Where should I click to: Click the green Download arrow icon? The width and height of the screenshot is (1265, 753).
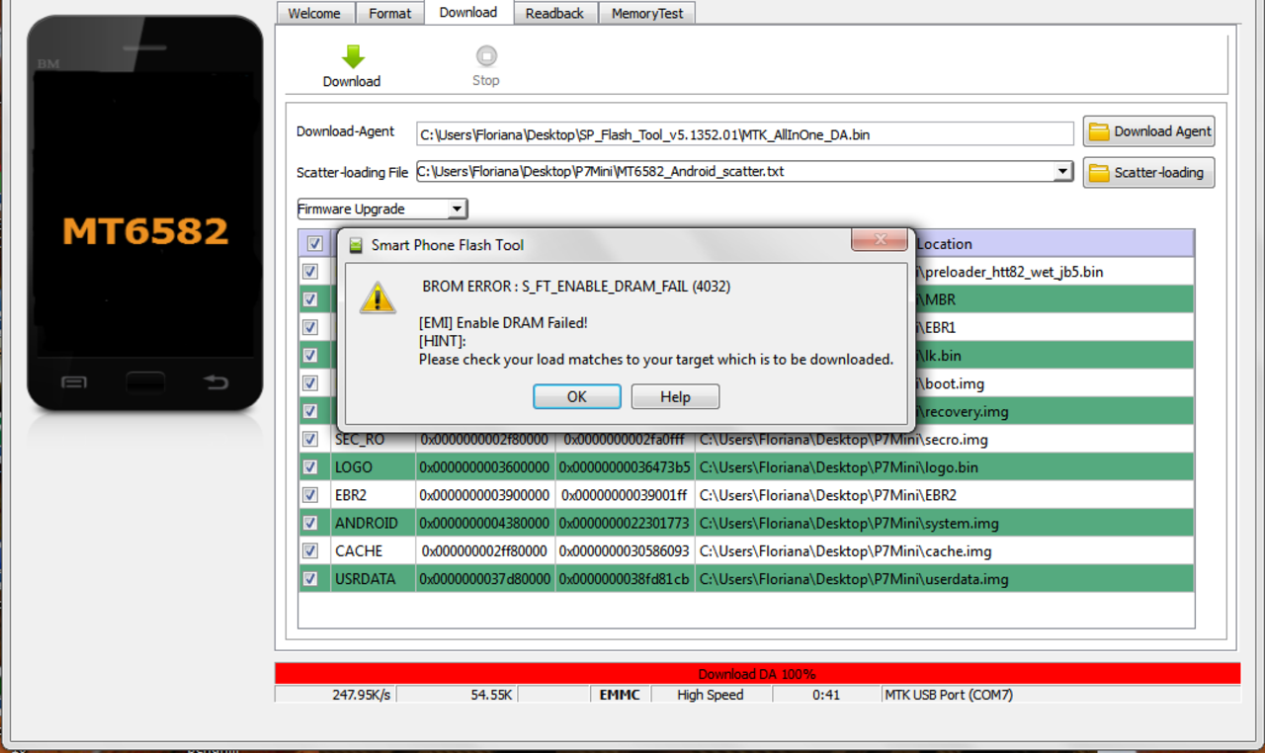click(x=352, y=56)
